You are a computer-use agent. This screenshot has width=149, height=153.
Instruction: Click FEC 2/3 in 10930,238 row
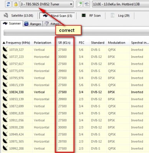pos(81,127)
